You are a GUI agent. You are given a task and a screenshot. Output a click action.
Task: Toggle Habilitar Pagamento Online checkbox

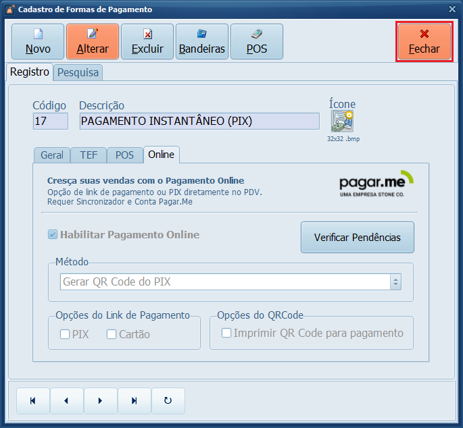click(x=53, y=235)
